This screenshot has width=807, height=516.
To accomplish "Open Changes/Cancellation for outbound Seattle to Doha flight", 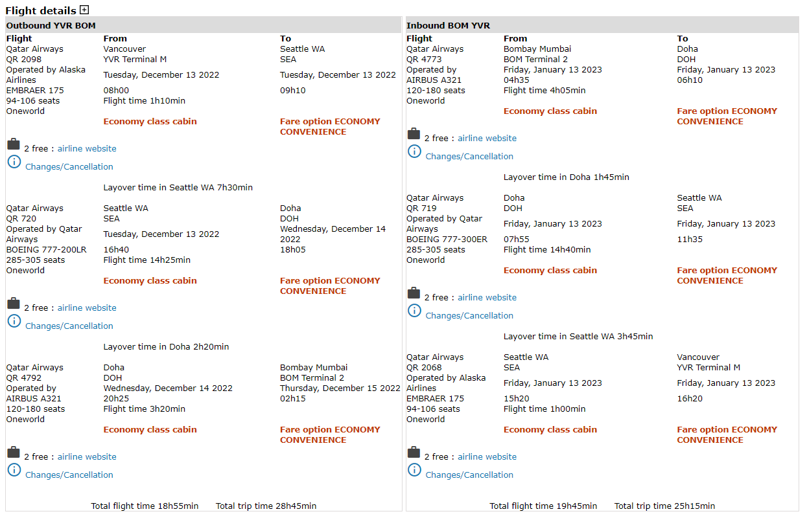I will point(69,326).
